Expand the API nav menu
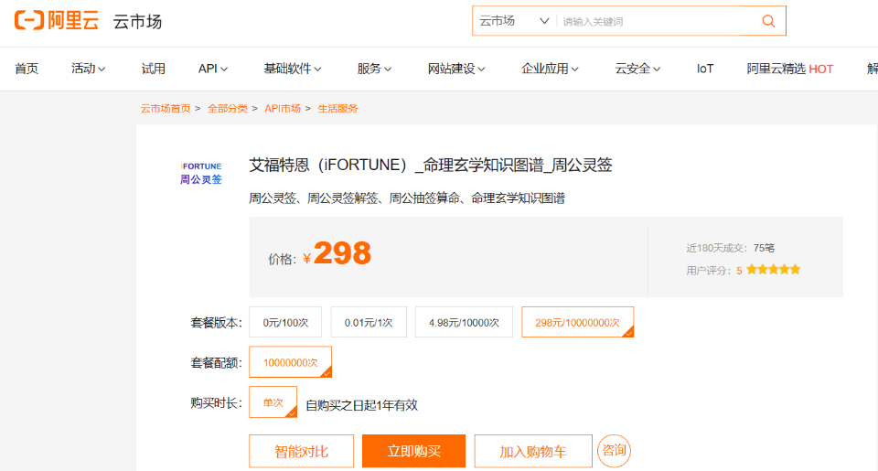The height and width of the screenshot is (471, 878). (x=213, y=69)
